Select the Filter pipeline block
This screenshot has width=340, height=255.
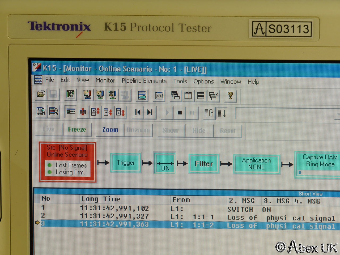point(204,164)
